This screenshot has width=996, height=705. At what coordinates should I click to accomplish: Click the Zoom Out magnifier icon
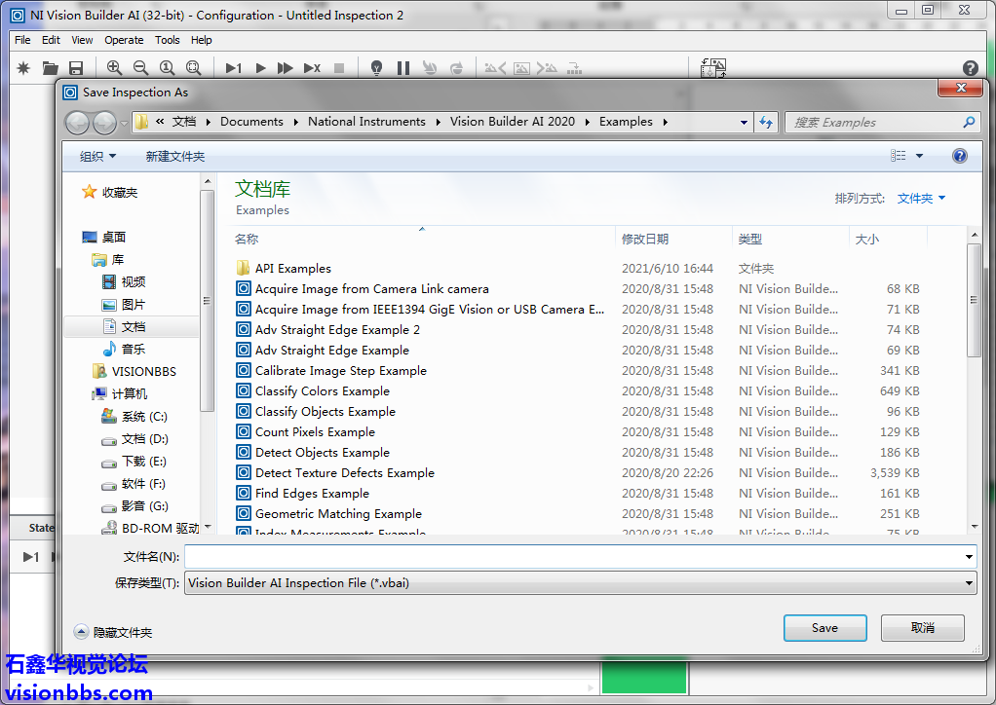140,68
